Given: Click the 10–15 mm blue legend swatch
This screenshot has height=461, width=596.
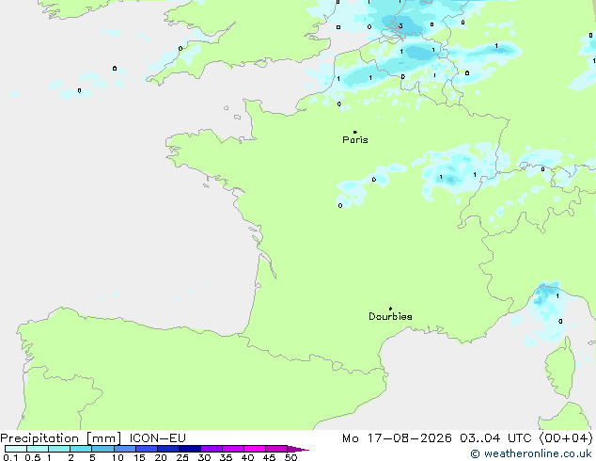Looking at the screenshot, I should click(125, 449).
